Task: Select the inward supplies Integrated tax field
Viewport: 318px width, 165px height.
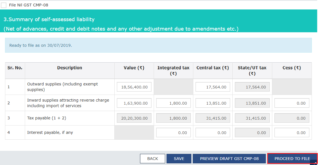Action: [173, 103]
